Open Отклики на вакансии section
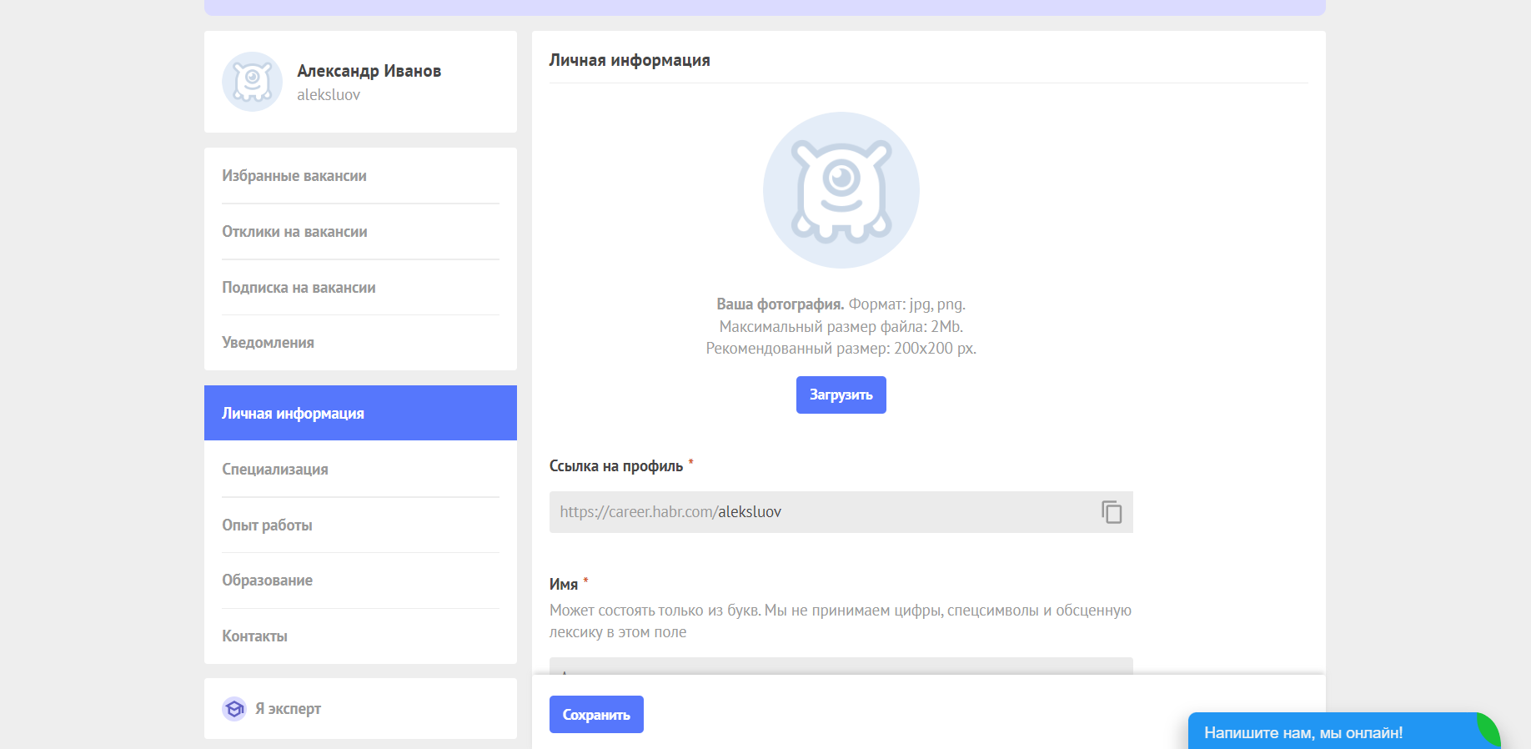 pyautogui.click(x=294, y=232)
